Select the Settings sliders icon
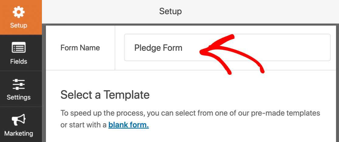Image resolution: width=339 pixels, height=142 pixels. (x=19, y=84)
